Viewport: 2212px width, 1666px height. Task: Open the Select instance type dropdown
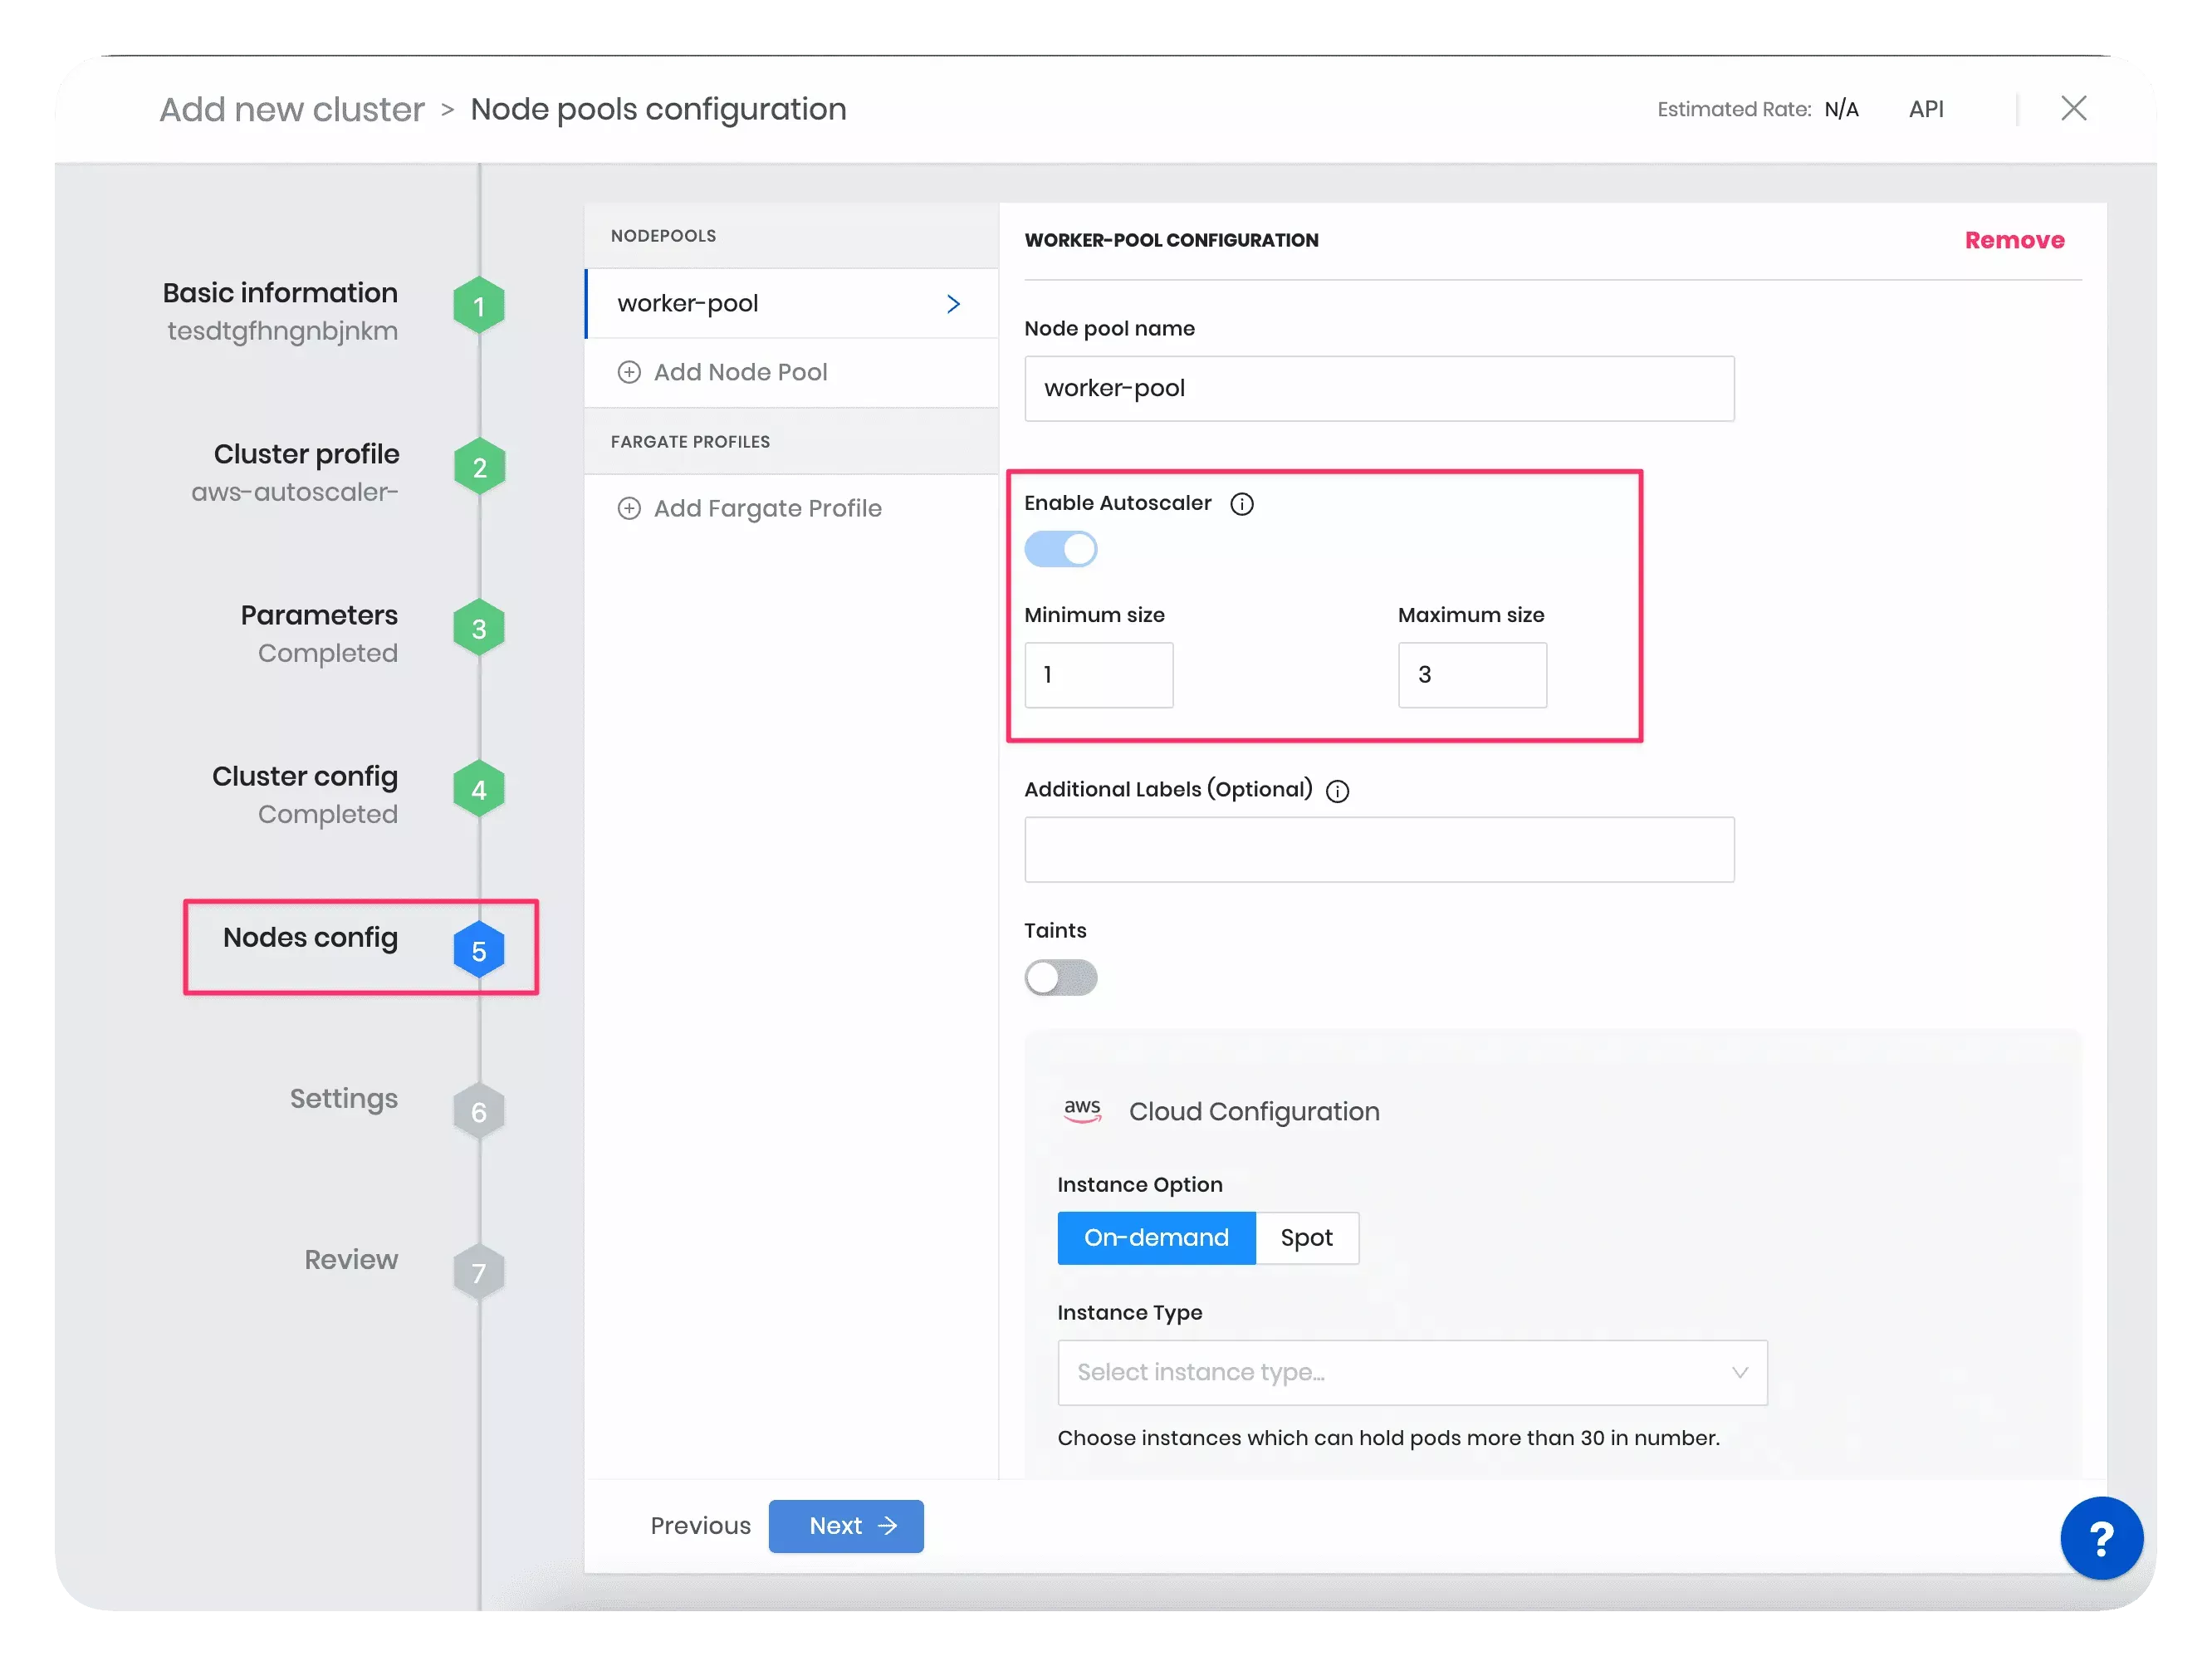point(1412,1372)
